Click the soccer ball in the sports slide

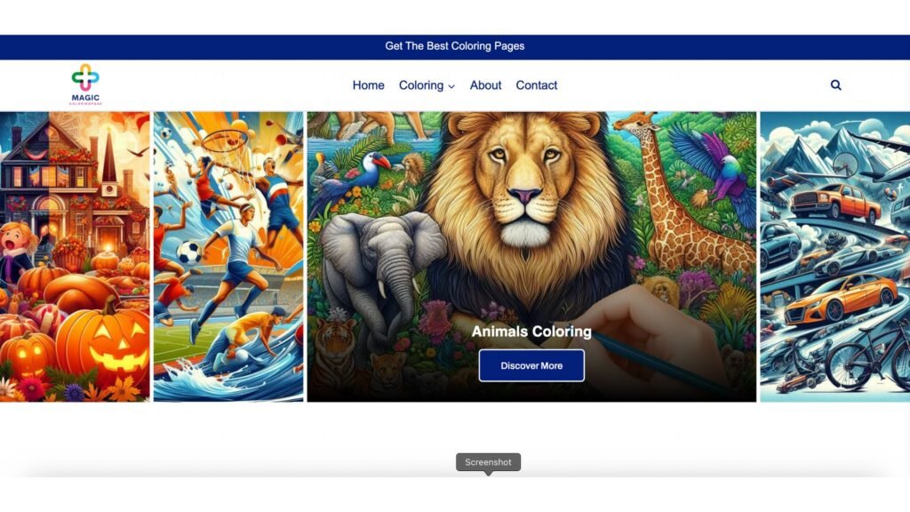coord(189,252)
